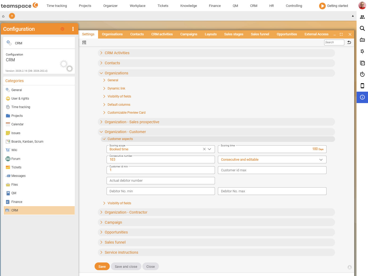The width and height of the screenshot is (368, 276).
Task: Open the three-dot menu in Configuration header
Action: (x=73, y=29)
